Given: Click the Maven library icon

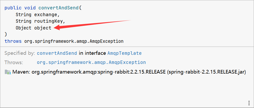Looking at the screenshot, I should (8, 72).
